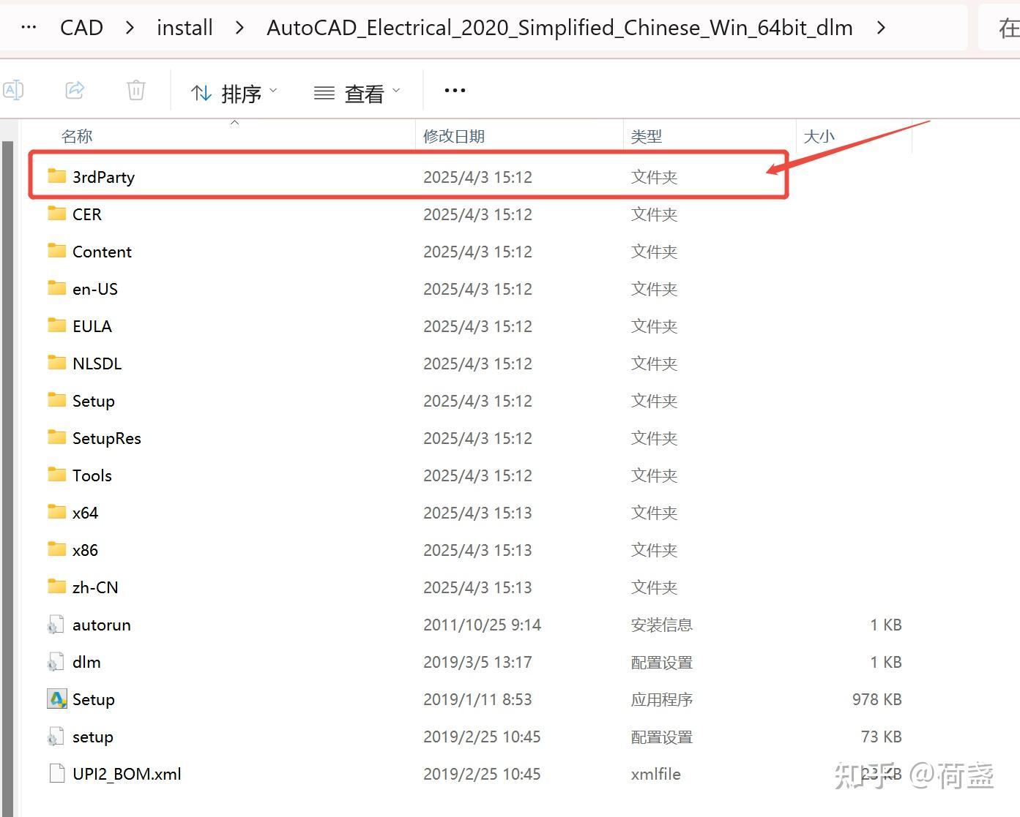Viewport: 1020px width, 817px height.
Task: Select the x64 folder name
Action: click(x=85, y=513)
